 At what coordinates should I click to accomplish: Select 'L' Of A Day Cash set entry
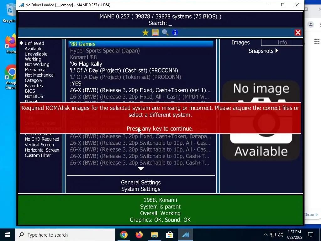click(x=141, y=70)
